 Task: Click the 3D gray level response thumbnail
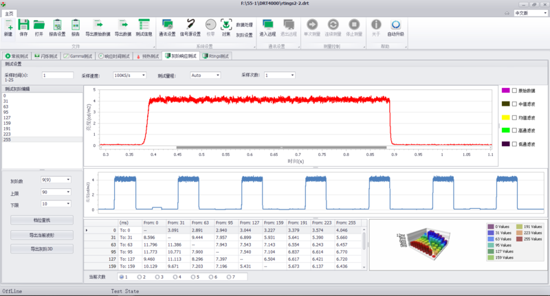coord(423,244)
